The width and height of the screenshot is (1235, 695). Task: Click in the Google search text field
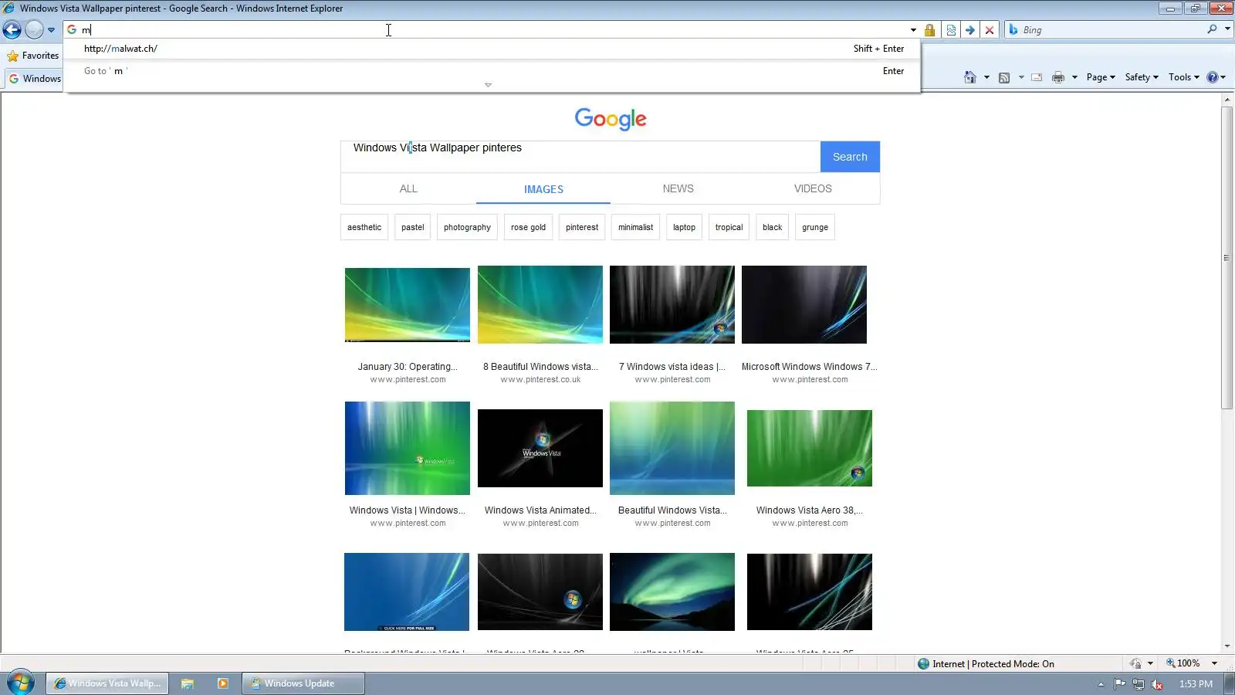point(580,157)
